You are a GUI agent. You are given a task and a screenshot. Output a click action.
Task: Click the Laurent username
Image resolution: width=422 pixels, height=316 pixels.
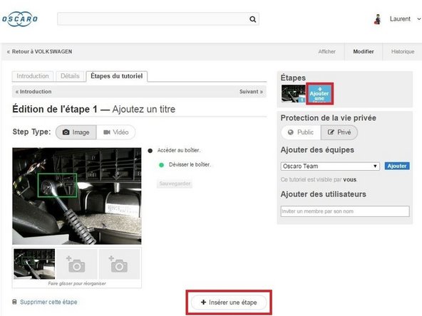pos(400,19)
